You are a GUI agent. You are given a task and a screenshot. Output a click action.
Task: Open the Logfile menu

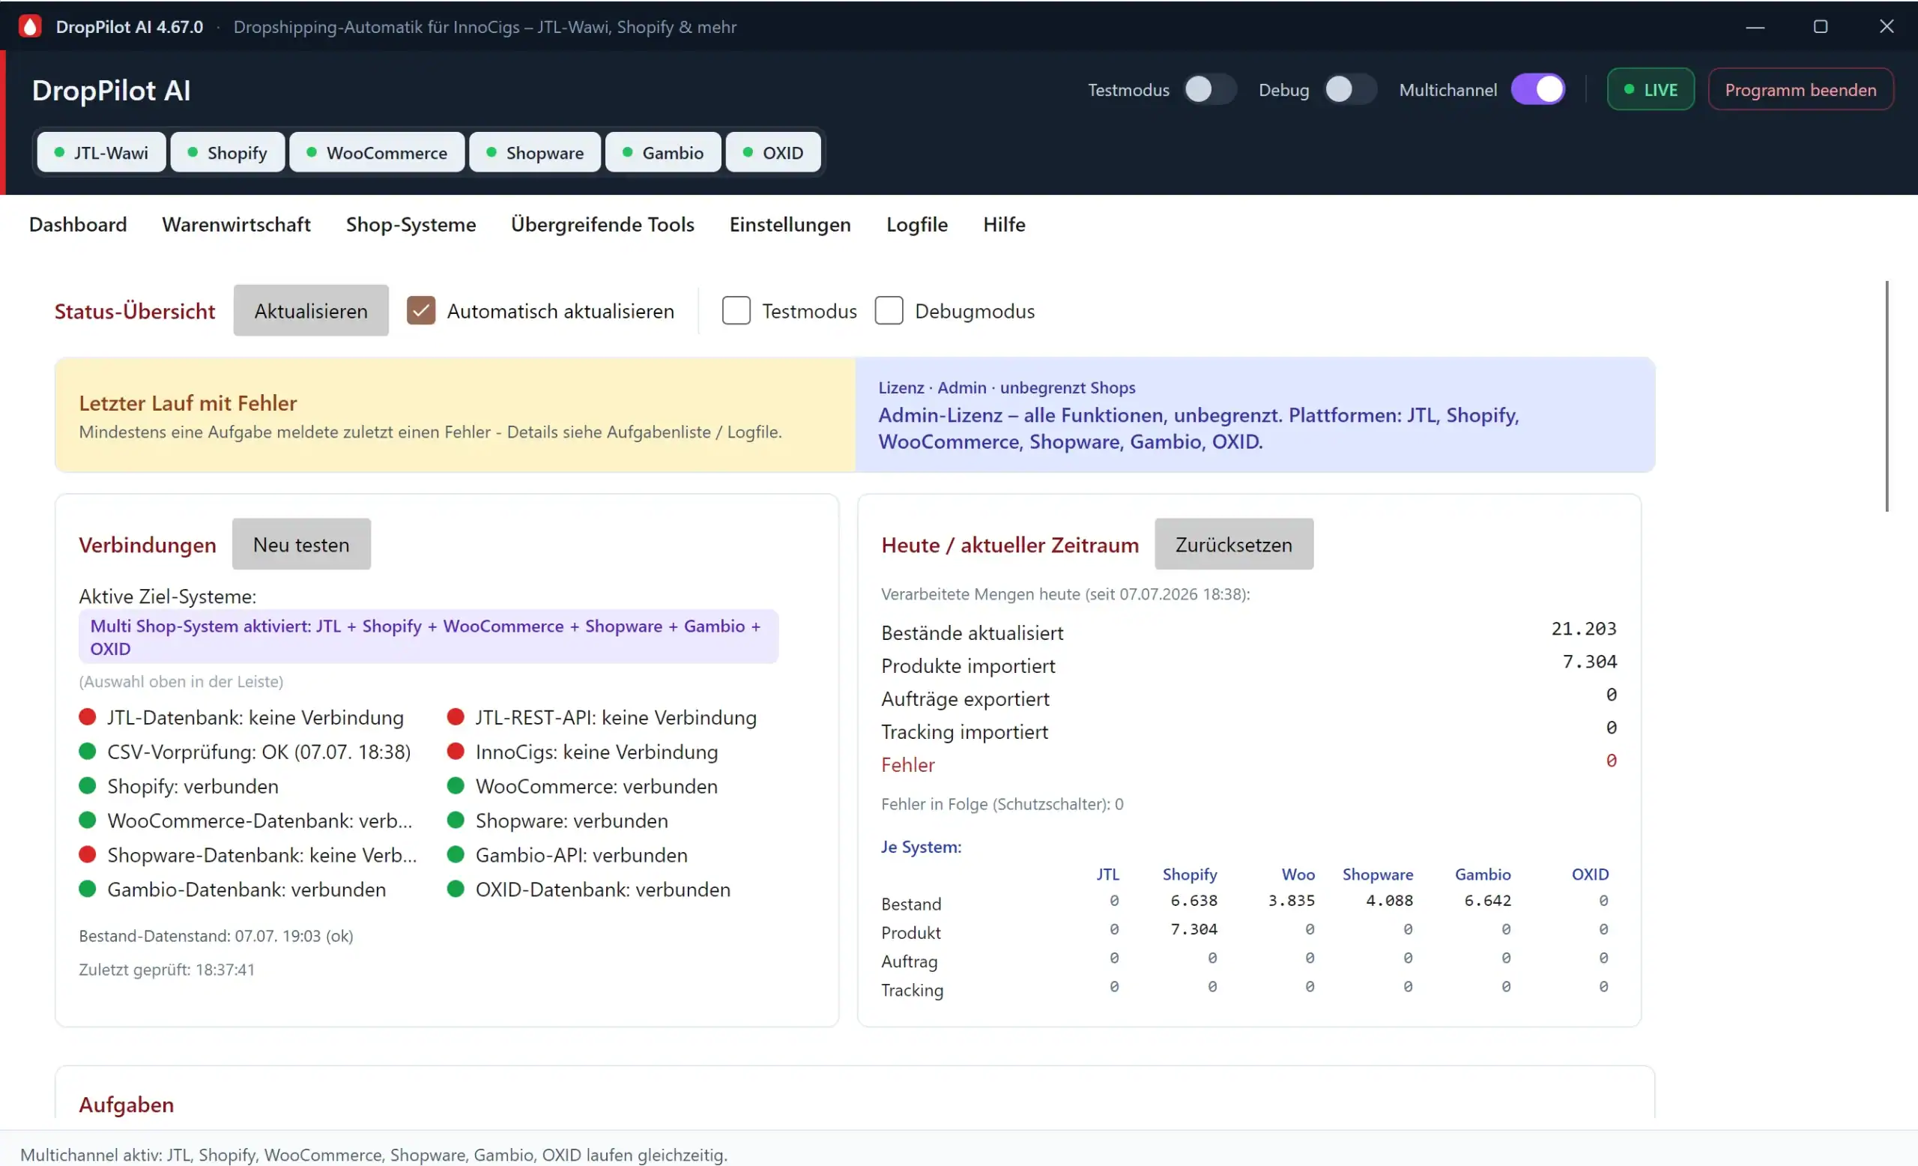point(917,224)
